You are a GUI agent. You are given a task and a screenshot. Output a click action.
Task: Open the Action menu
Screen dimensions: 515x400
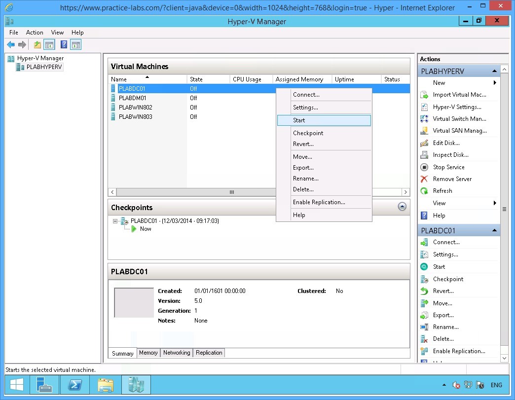coord(35,32)
